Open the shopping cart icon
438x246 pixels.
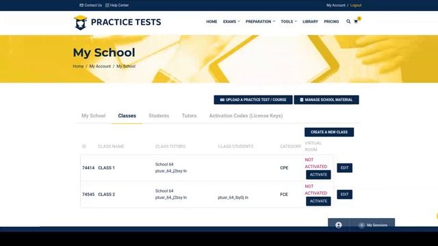(356, 21)
